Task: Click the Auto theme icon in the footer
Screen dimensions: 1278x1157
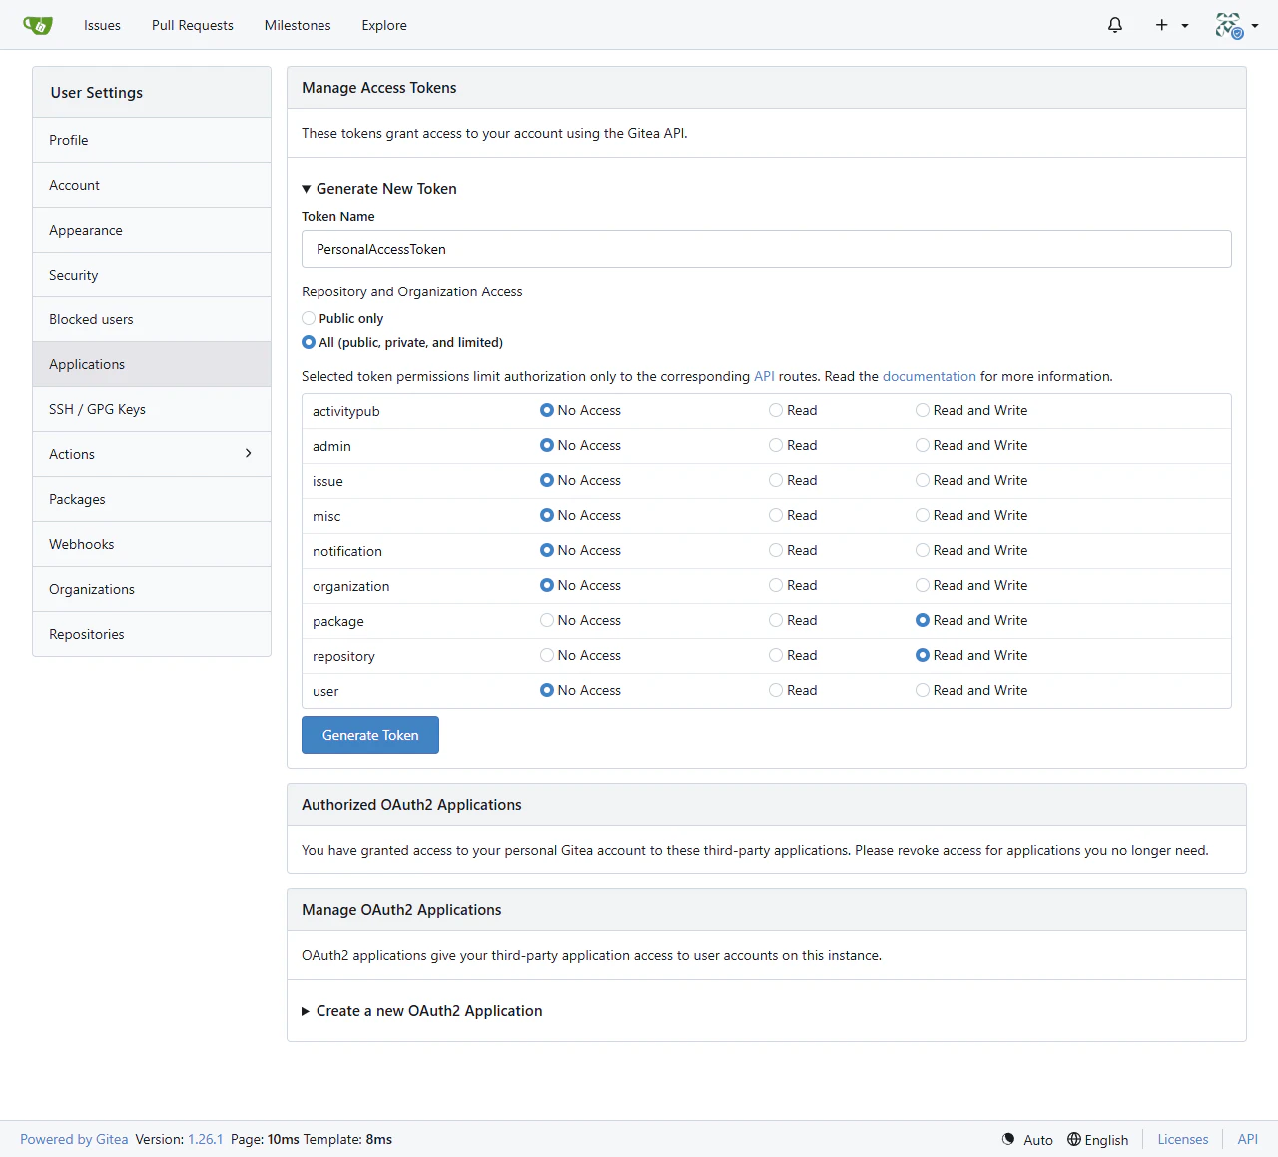Action: pos(1008,1139)
